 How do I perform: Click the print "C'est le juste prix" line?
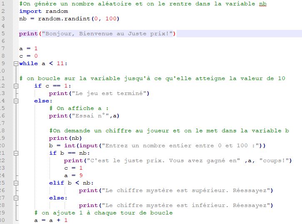pos(178,161)
